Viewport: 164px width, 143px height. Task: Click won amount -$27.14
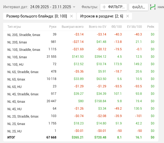[x=78, y=42]
